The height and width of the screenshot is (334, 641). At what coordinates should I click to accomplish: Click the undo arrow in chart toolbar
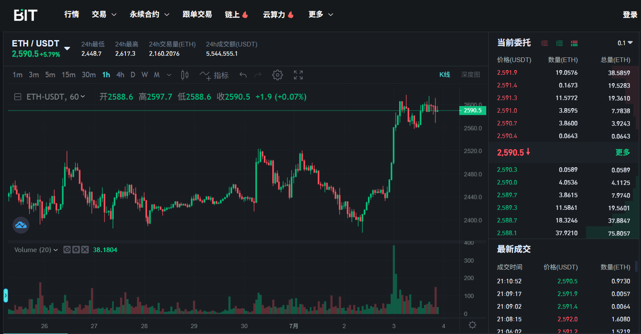coord(243,75)
